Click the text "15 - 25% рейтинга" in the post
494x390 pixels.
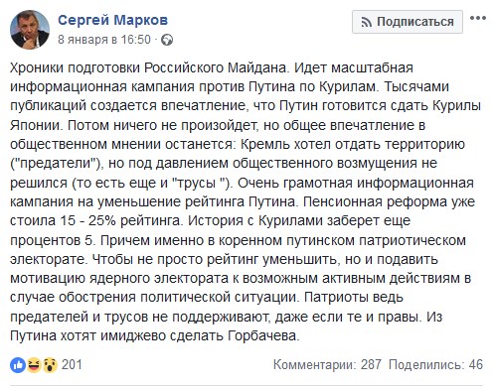pyautogui.click(x=121, y=221)
